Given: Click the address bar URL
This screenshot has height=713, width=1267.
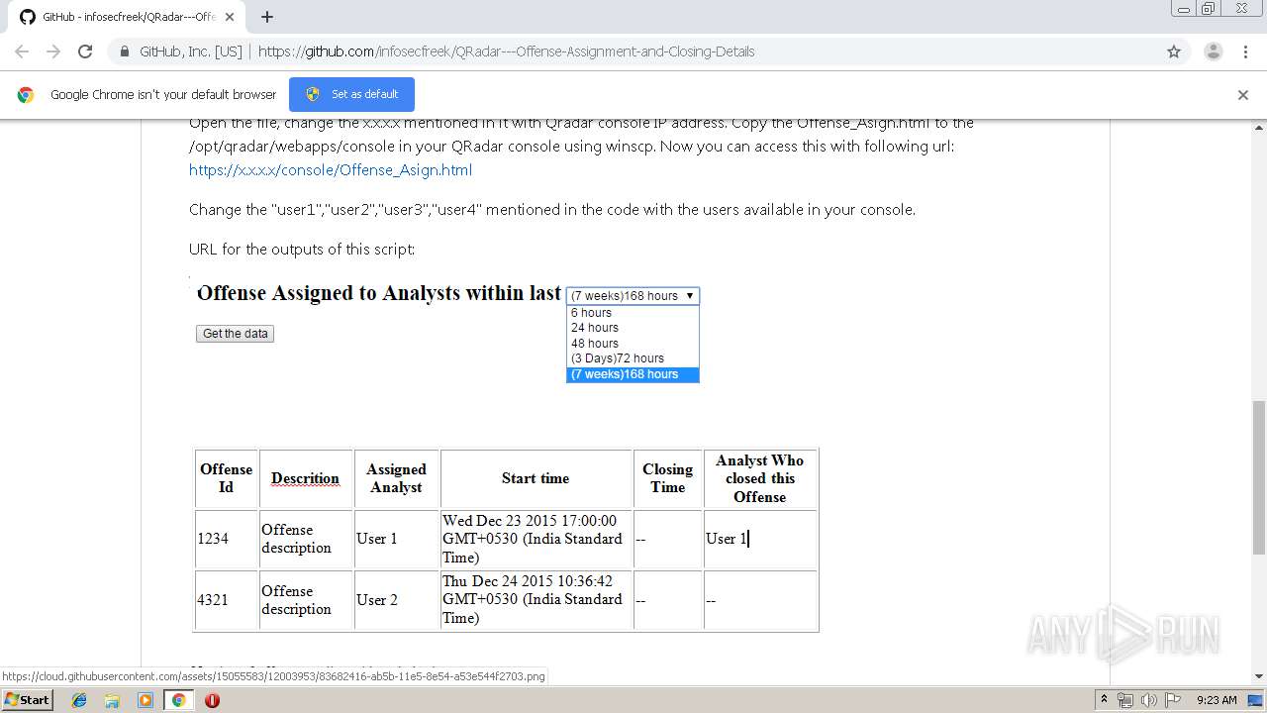Looking at the screenshot, I should (x=506, y=51).
